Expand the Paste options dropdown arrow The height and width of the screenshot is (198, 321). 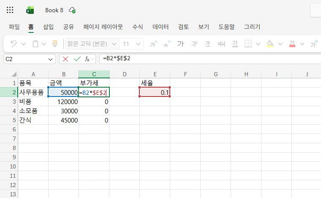[x=44, y=44]
